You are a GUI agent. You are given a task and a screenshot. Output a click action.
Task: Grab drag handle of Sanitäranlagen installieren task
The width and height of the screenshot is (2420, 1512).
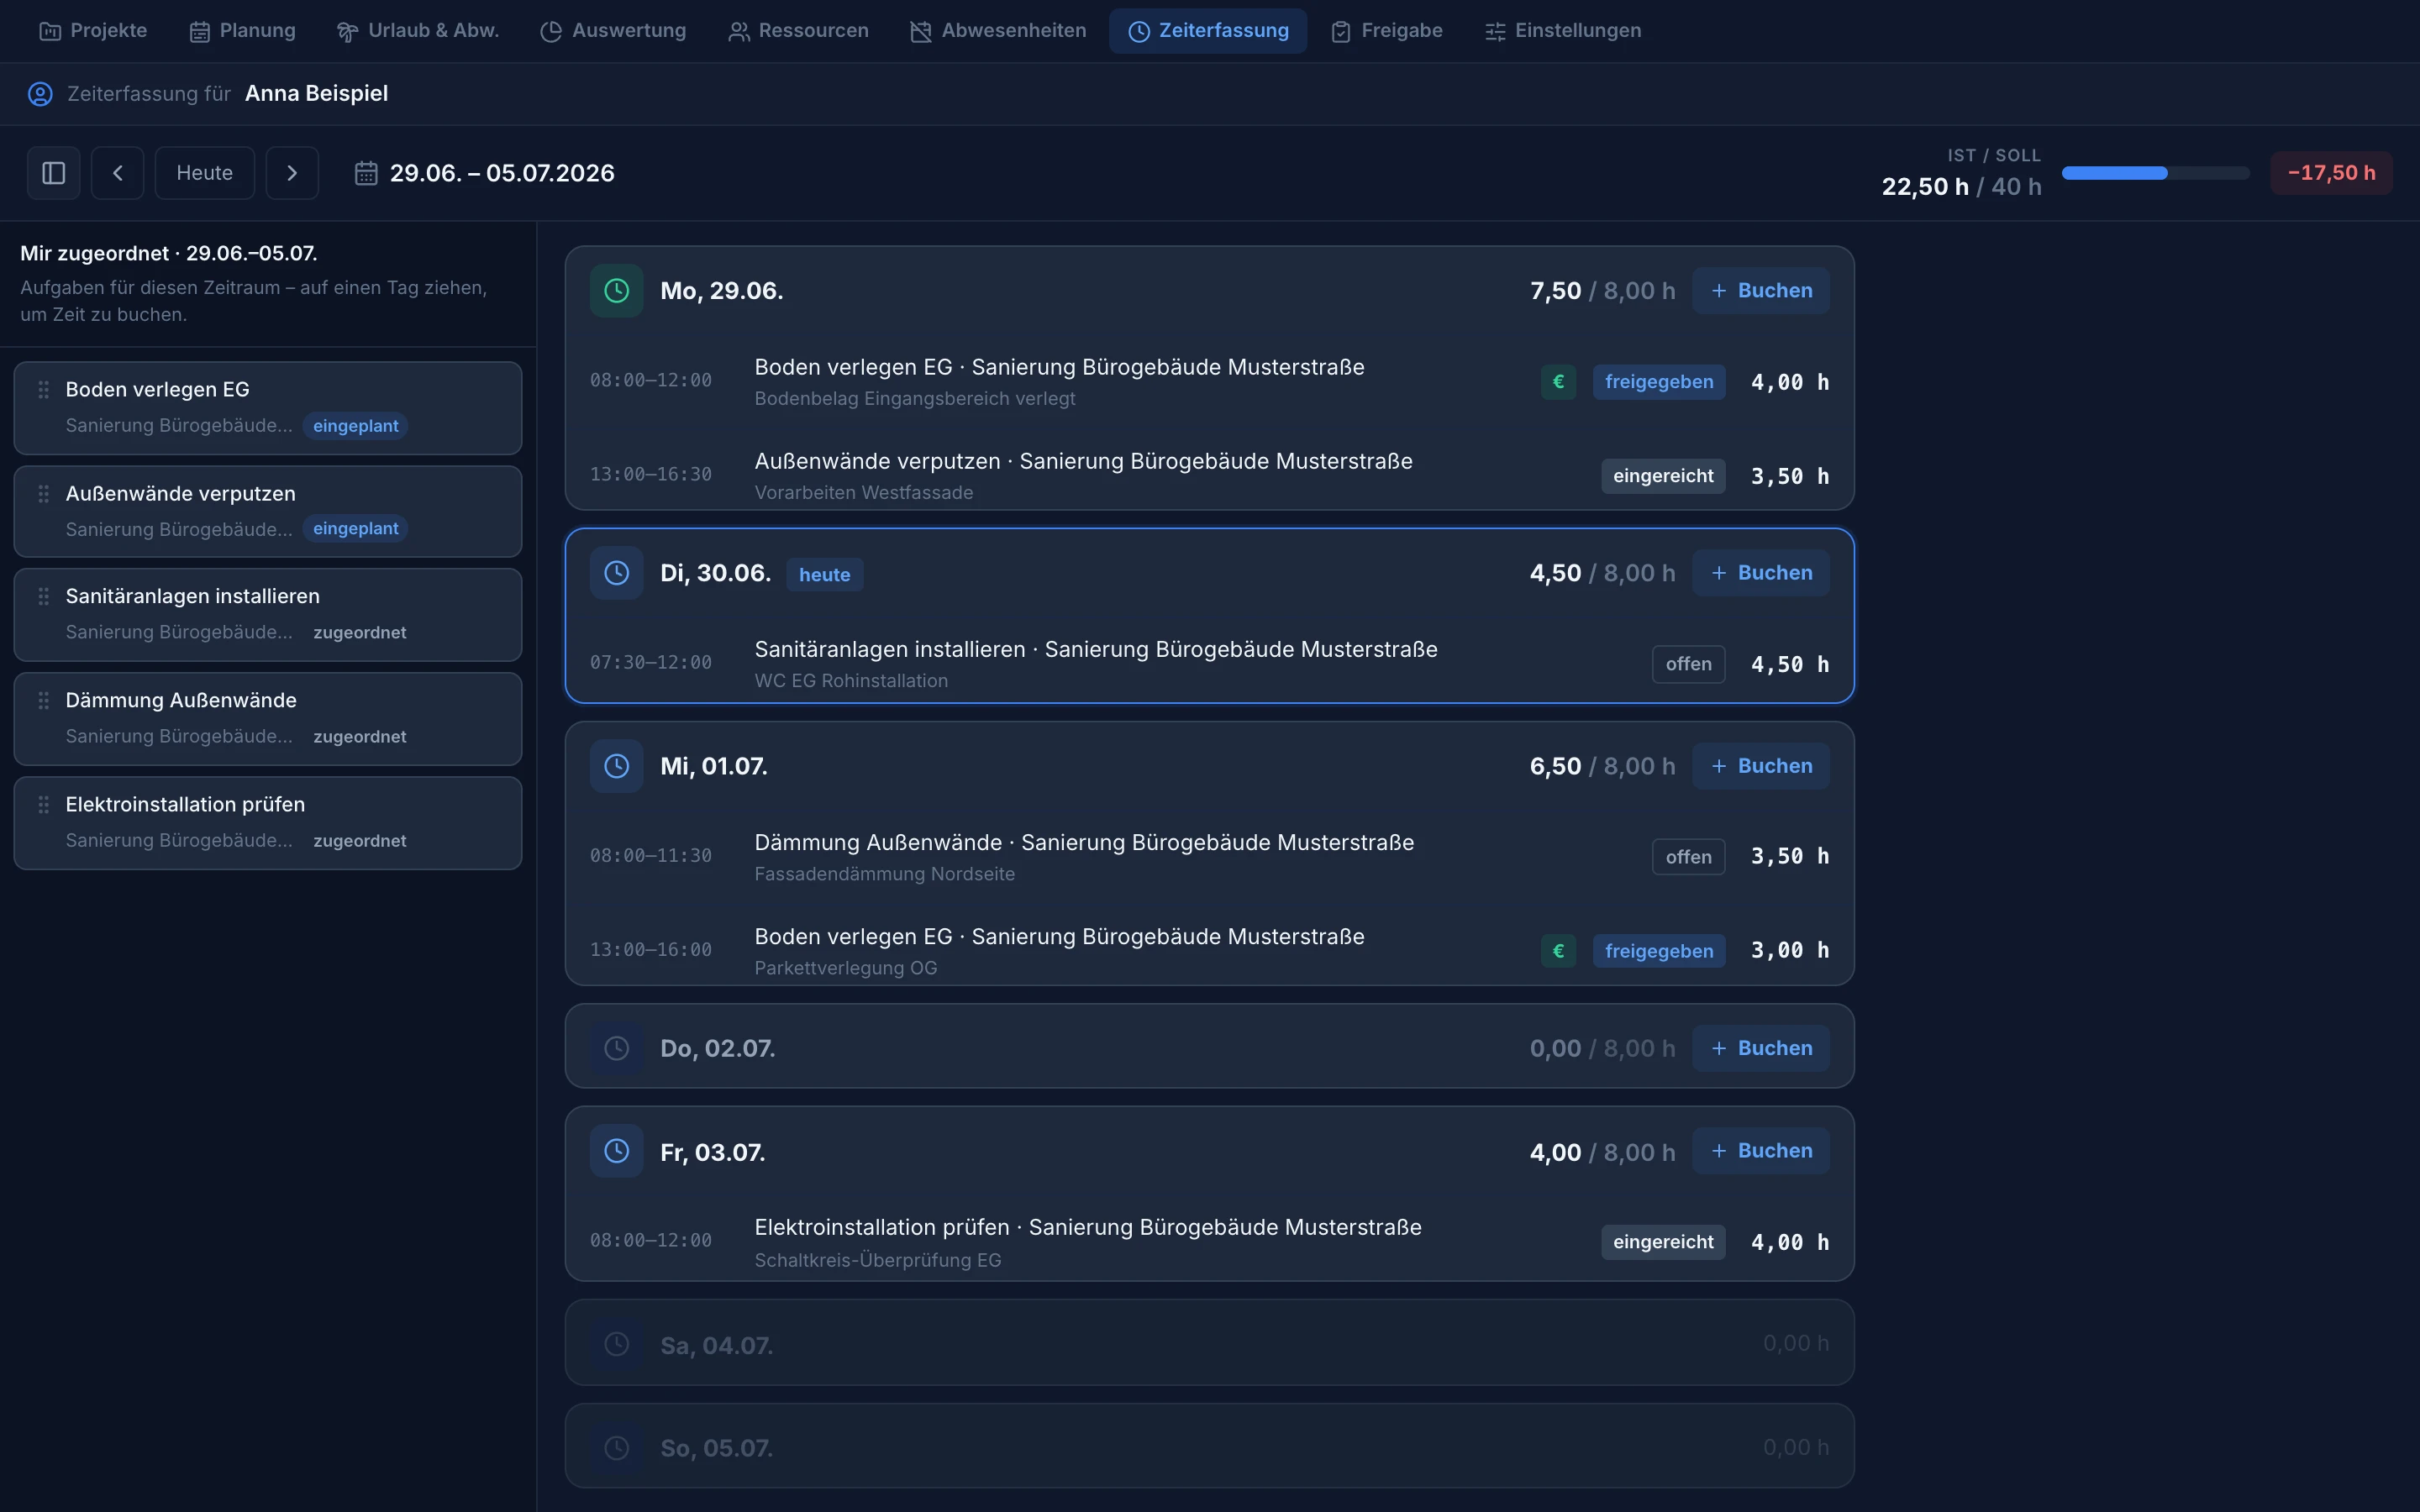pyautogui.click(x=44, y=596)
